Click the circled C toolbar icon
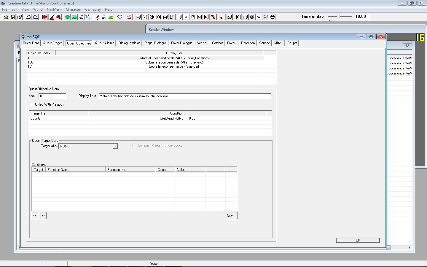The height and width of the screenshot is (267, 427). tap(252, 17)
